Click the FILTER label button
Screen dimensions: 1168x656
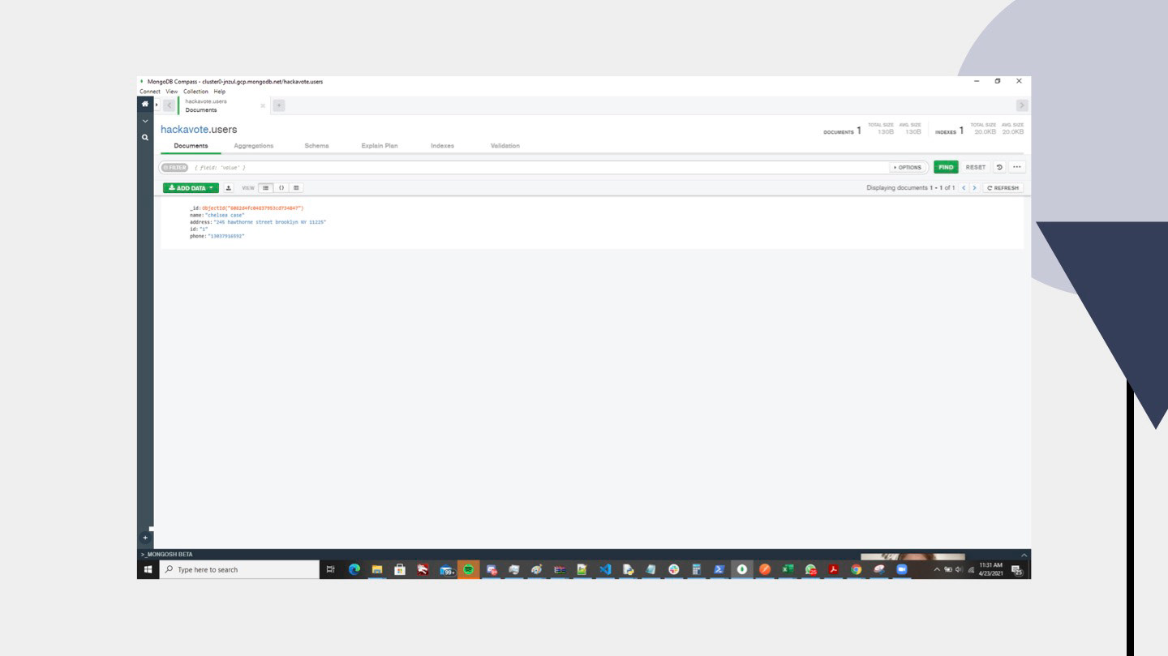point(174,167)
